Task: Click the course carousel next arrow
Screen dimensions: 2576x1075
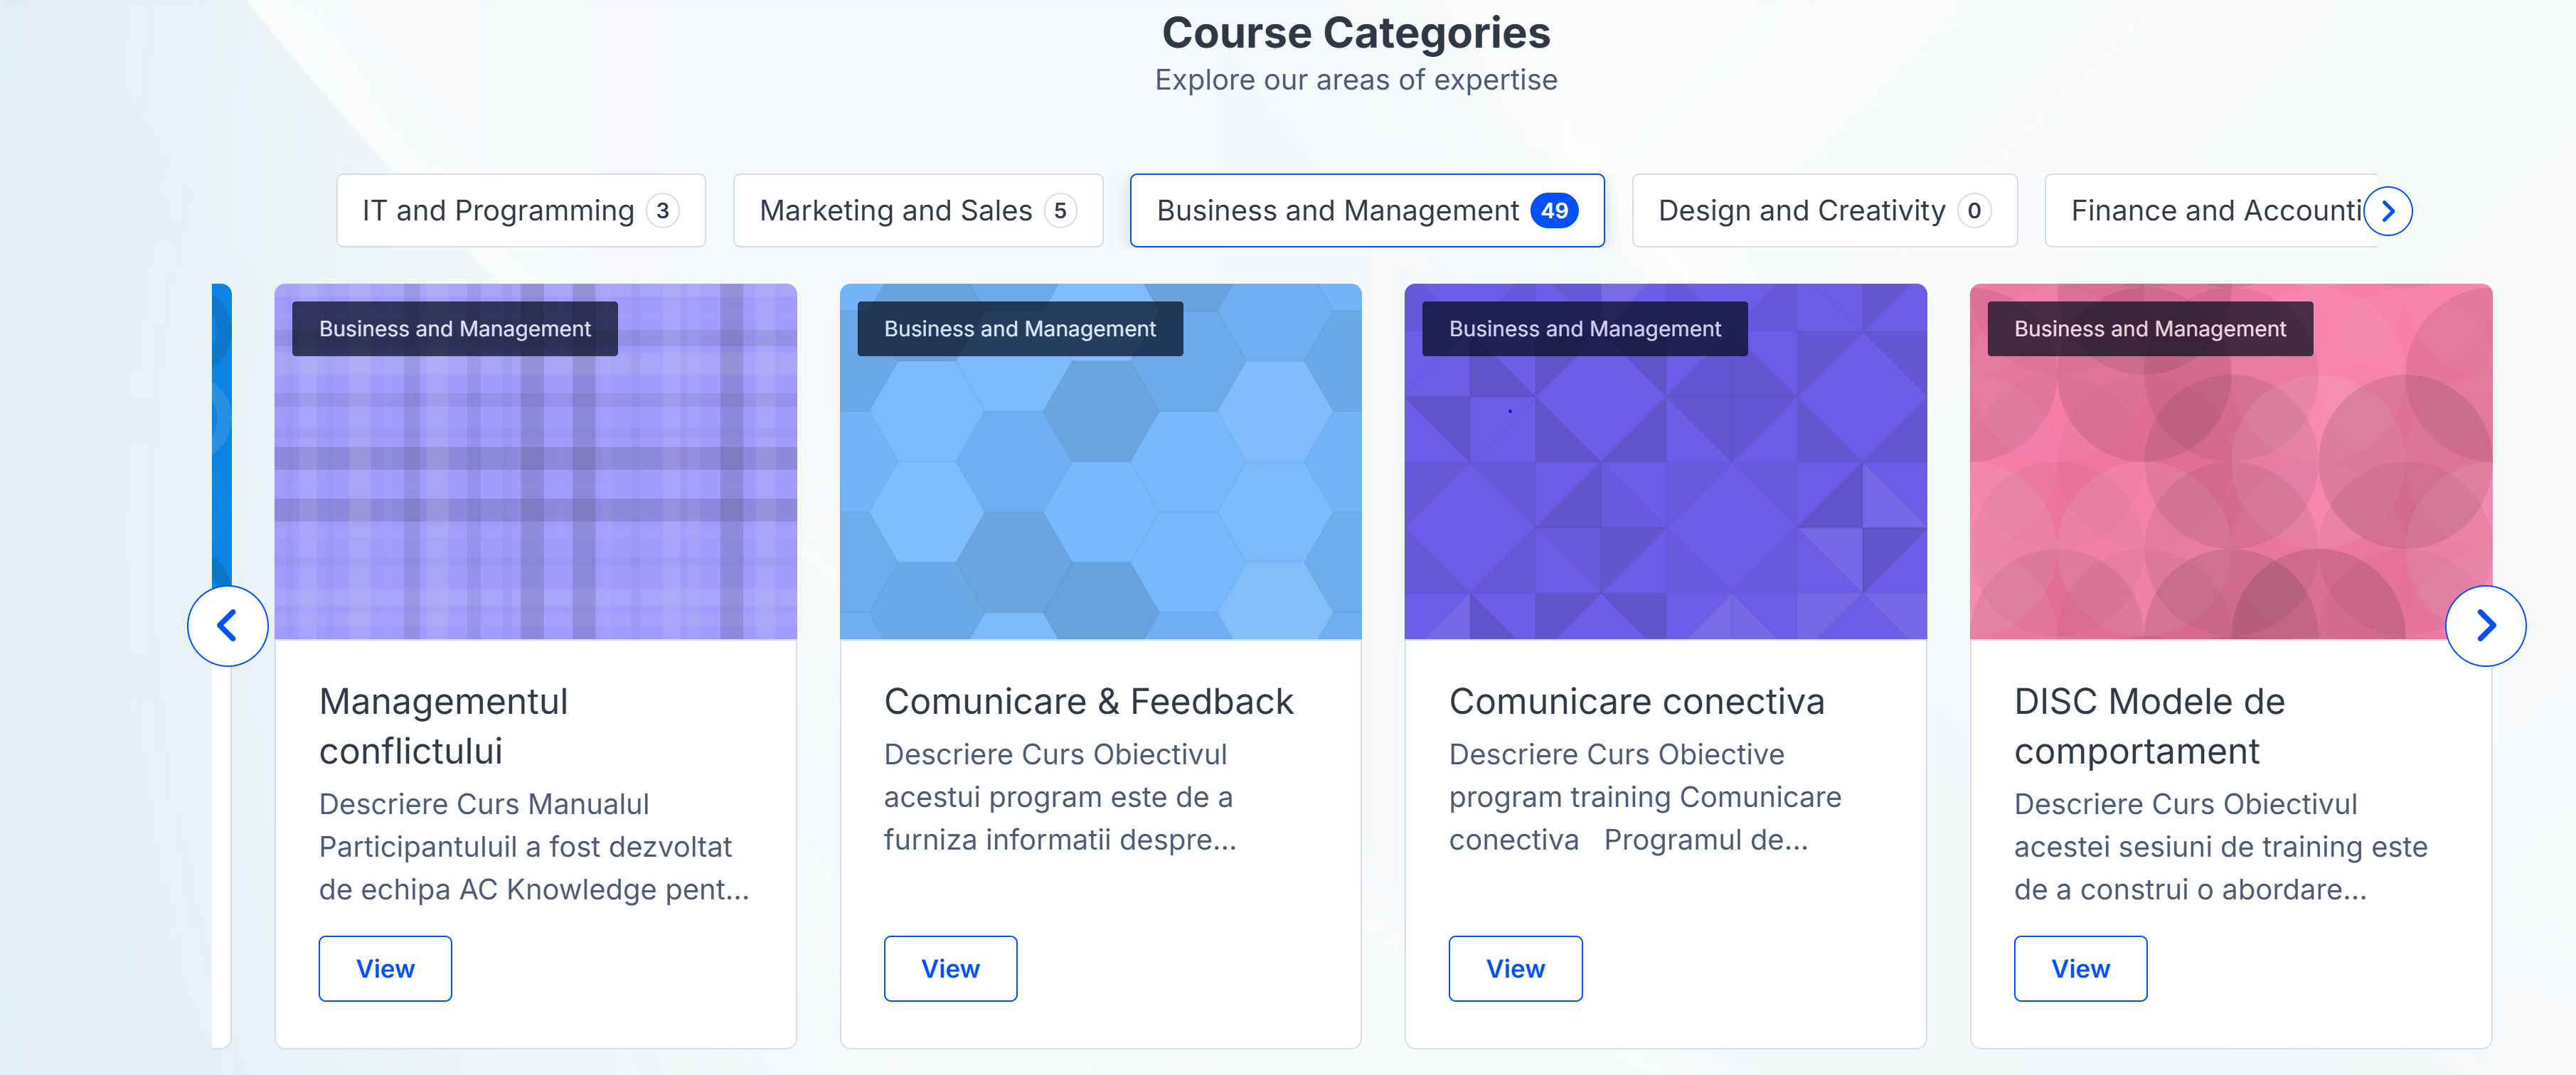Action: [2485, 626]
